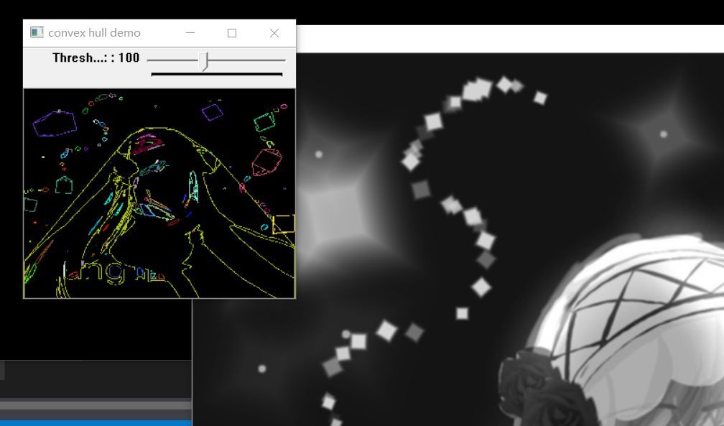
Task: Click the yellow rectangle outline at canvas right edge
Action: point(284,223)
